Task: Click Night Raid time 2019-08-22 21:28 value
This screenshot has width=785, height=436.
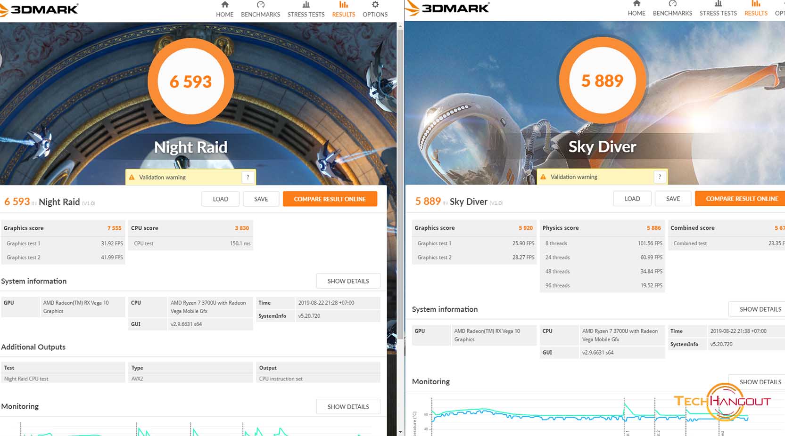Action: tap(326, 303)
